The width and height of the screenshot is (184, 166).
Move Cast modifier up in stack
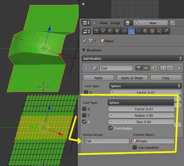pyautogui.click(x=163, y=68)
